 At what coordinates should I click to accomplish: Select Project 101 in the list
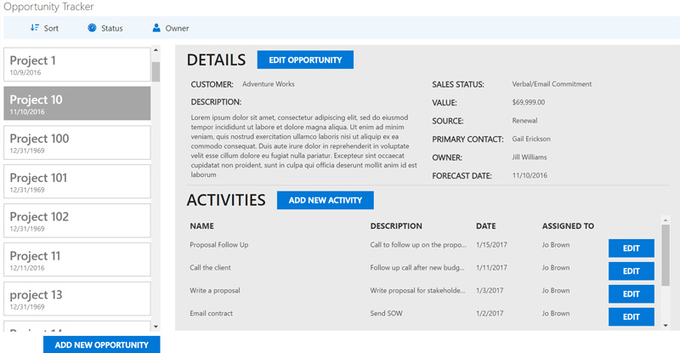point(77,181)
